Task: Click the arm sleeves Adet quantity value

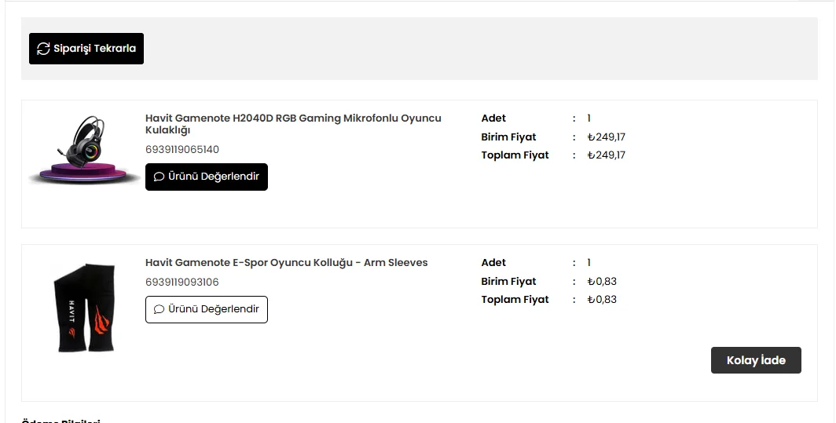Action: pyautogui.click(x=588, y=263)
